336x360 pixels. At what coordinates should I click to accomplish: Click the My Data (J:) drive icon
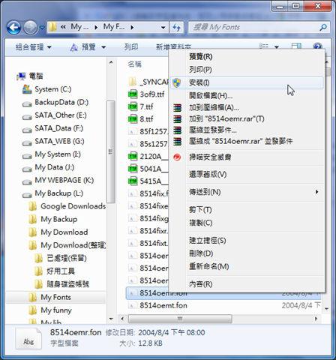27,169
